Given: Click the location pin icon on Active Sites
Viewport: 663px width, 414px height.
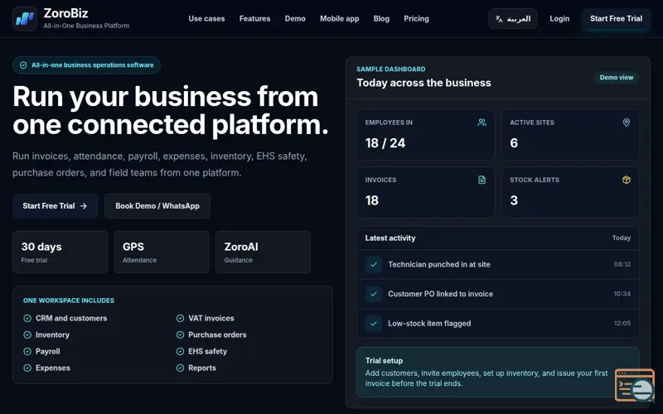Looking at the screenshot, I should [x=627, y=123].
